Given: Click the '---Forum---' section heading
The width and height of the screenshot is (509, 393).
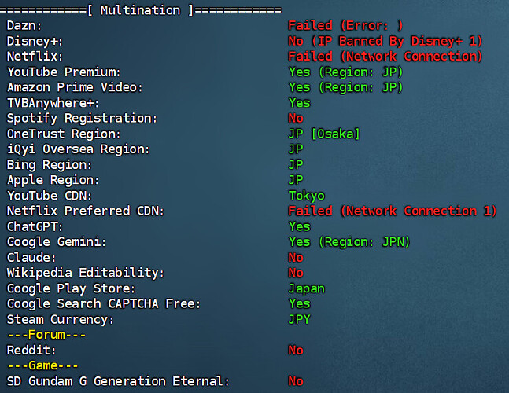Looking at the screenshot, I should pyautogui.click(x=46, y=335).
